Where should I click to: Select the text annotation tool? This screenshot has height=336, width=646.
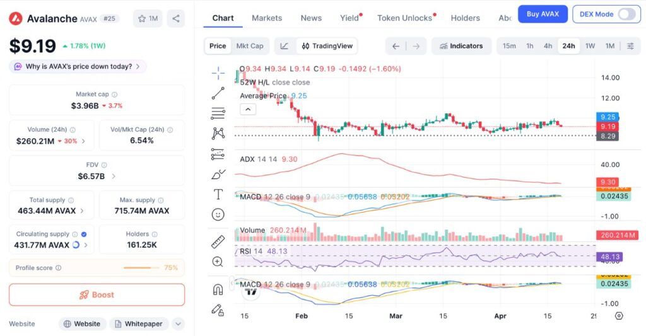tap(218, 194)
